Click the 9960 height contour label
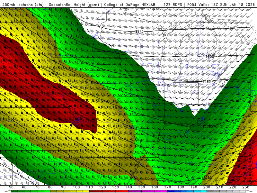Screen dimensions: 257x193 (x=206, y=82)
